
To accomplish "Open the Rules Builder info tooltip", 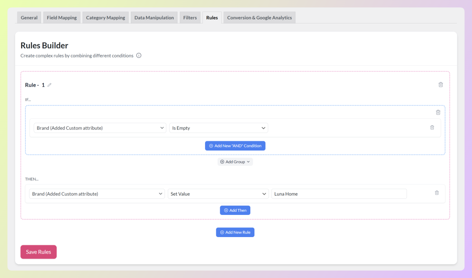I will (x=139, y=55).
